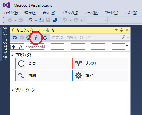Open the solution platforms combo box

coord(126,20)
